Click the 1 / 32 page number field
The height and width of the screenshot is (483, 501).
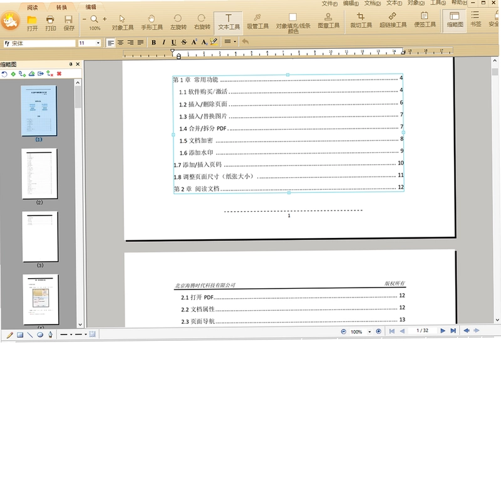pyautogui.click(x=422, y=331)
